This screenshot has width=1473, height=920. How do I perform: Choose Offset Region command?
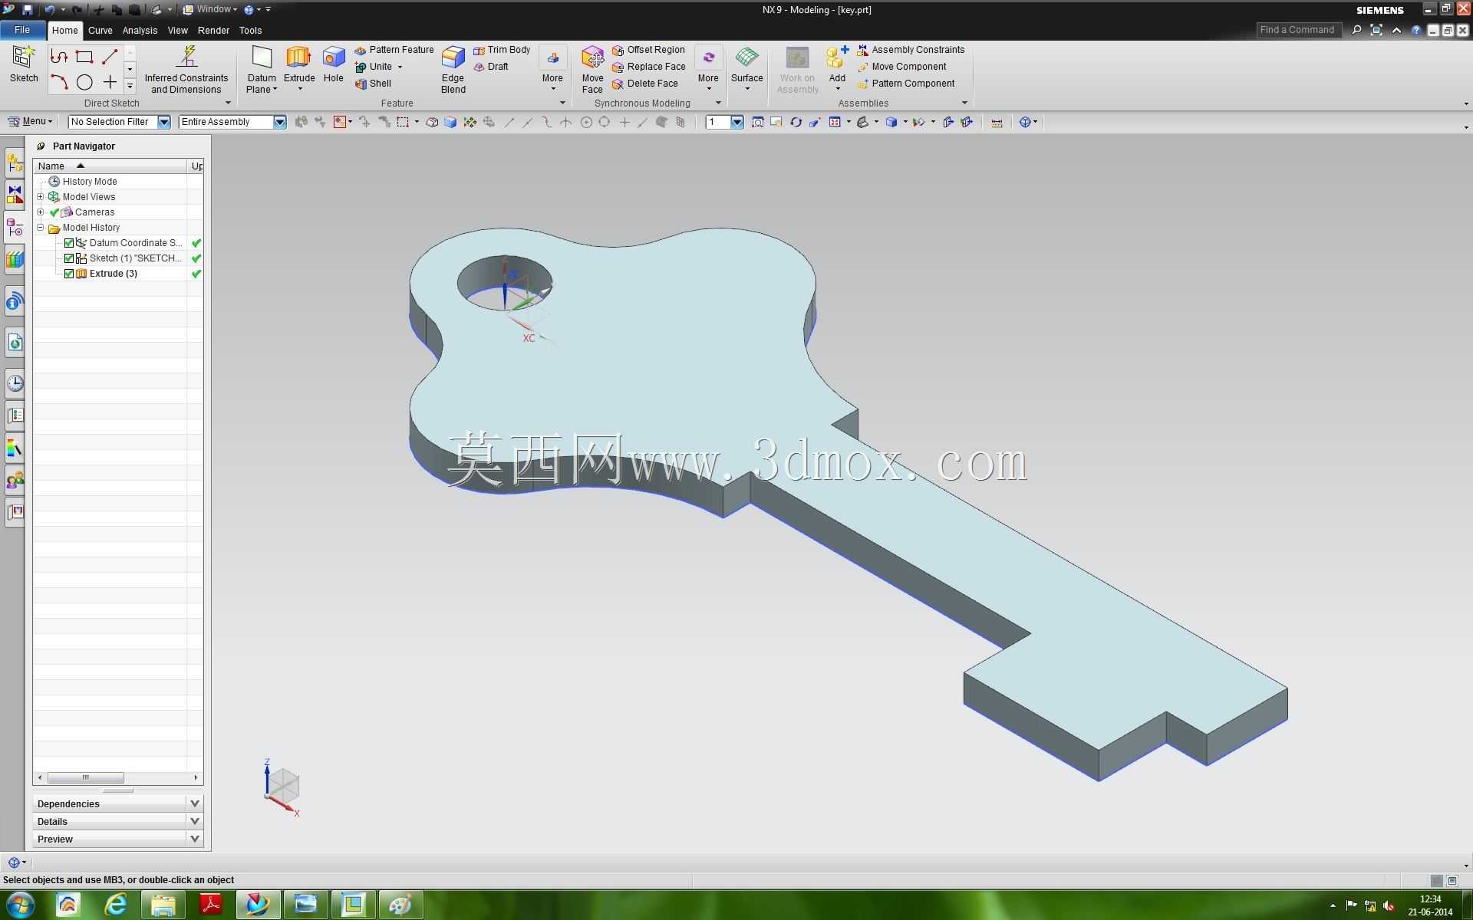tap(648, 50)
